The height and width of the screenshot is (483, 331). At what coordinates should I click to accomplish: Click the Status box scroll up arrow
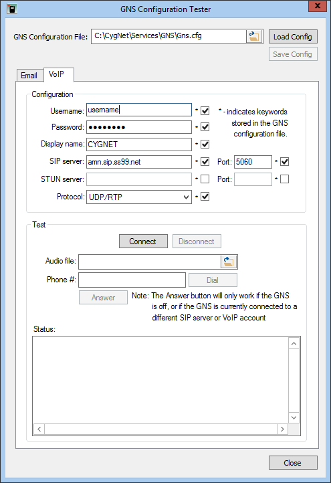coord(294,343)
